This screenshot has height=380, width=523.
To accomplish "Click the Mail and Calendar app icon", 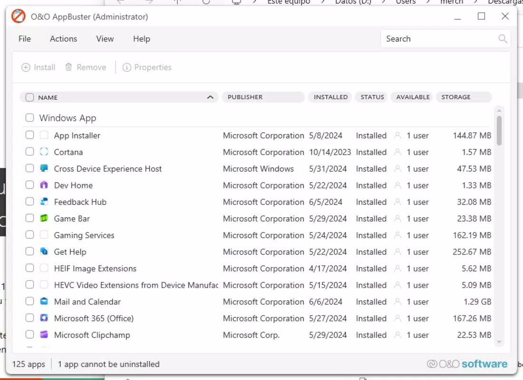I will pyautogui.click(x=44, y=301).
